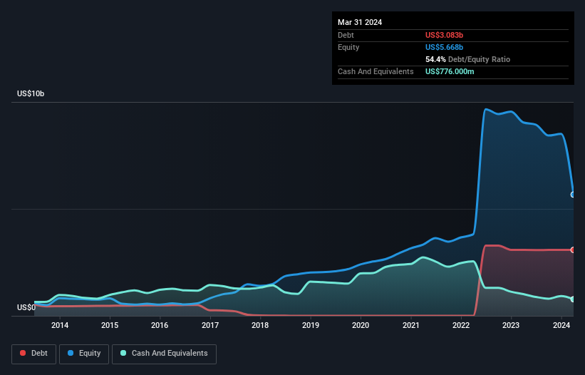Click the Mar 31 2024 tooltip date
This screenshot has width=585, height=375.
pos(360,22)
